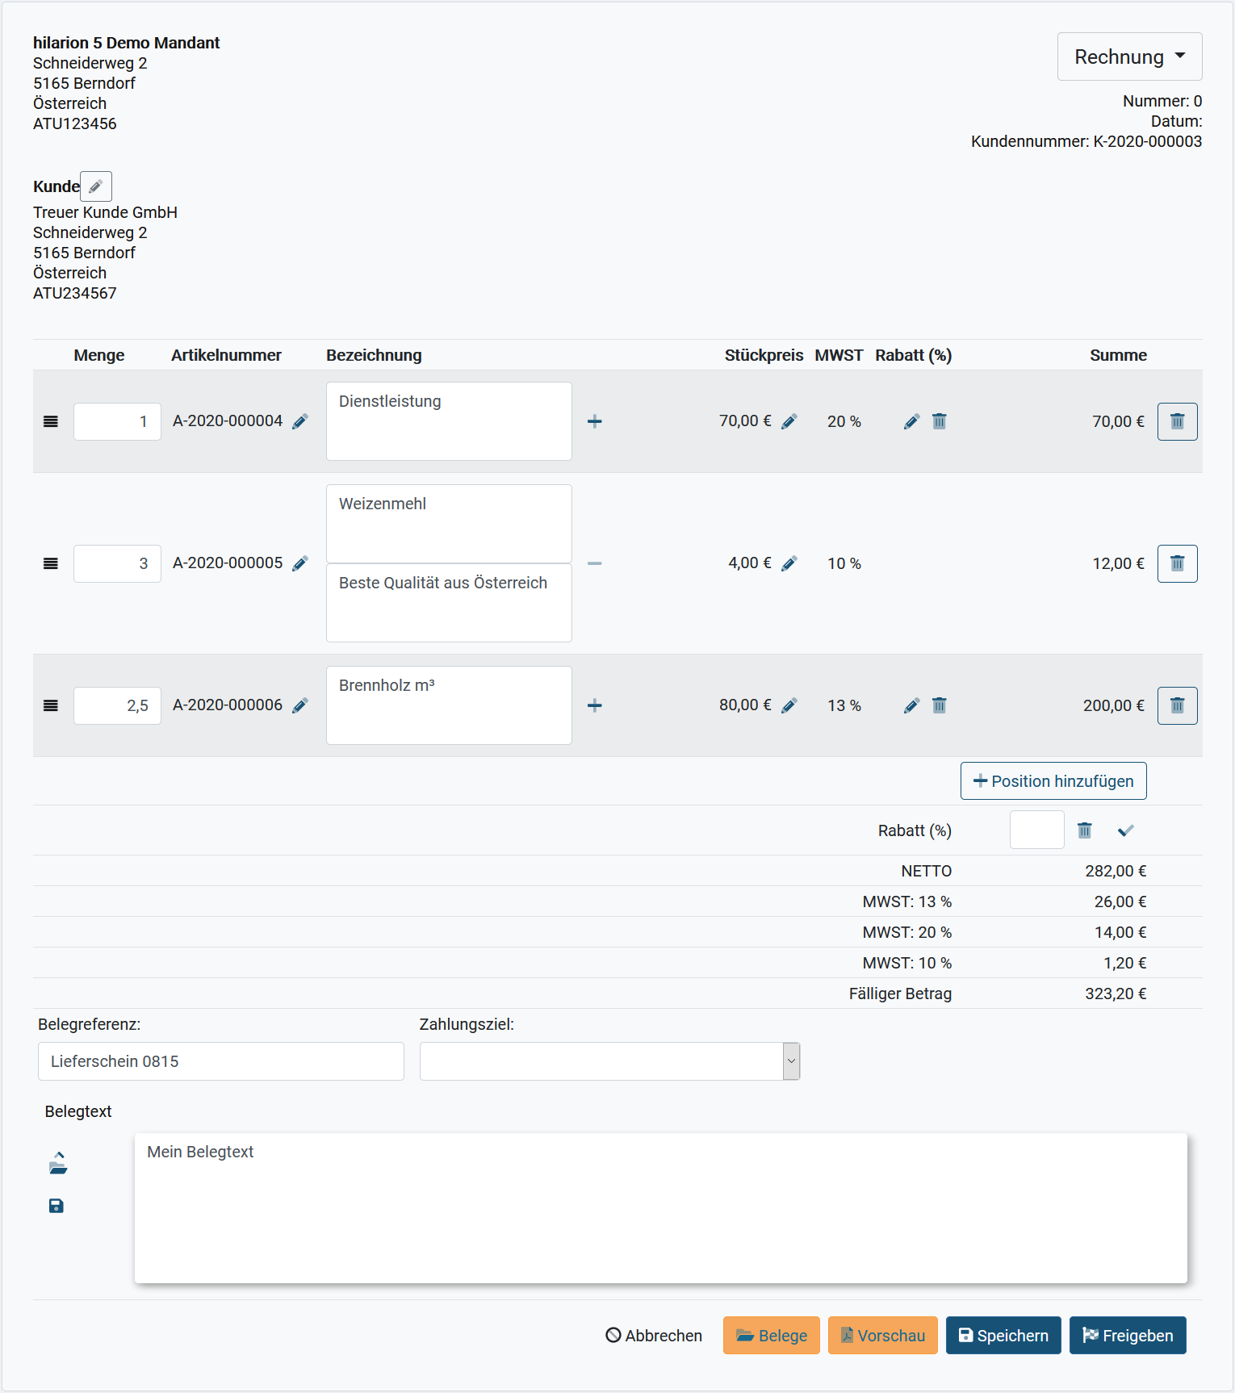This screenshot has width=1235, height=1393.
Task: Click Abbrechen to cancel
Action: pyautogui.click(x=654, y=1336)
